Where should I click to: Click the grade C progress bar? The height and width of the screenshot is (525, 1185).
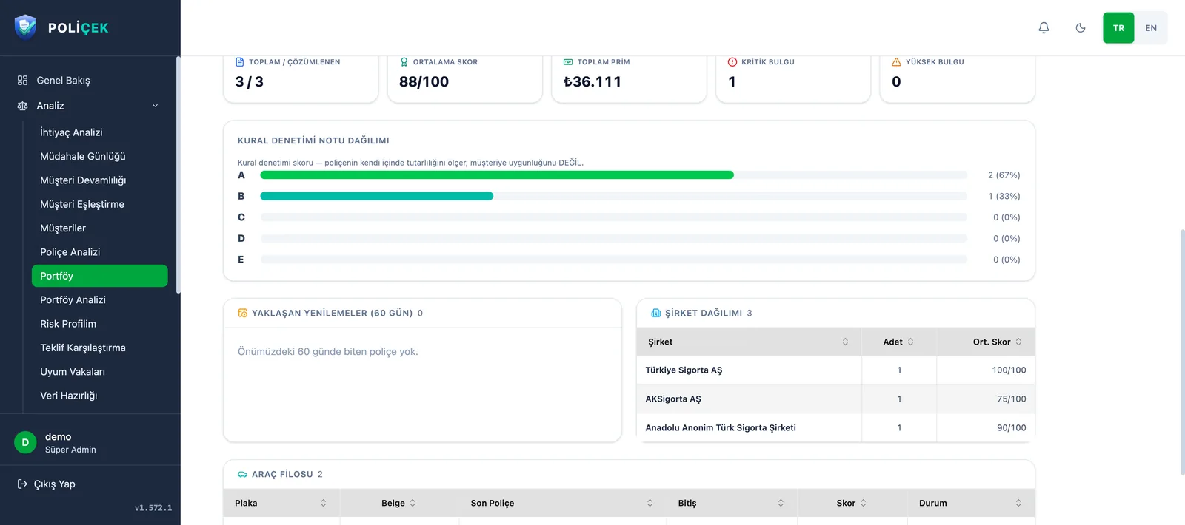pos(613,217)
